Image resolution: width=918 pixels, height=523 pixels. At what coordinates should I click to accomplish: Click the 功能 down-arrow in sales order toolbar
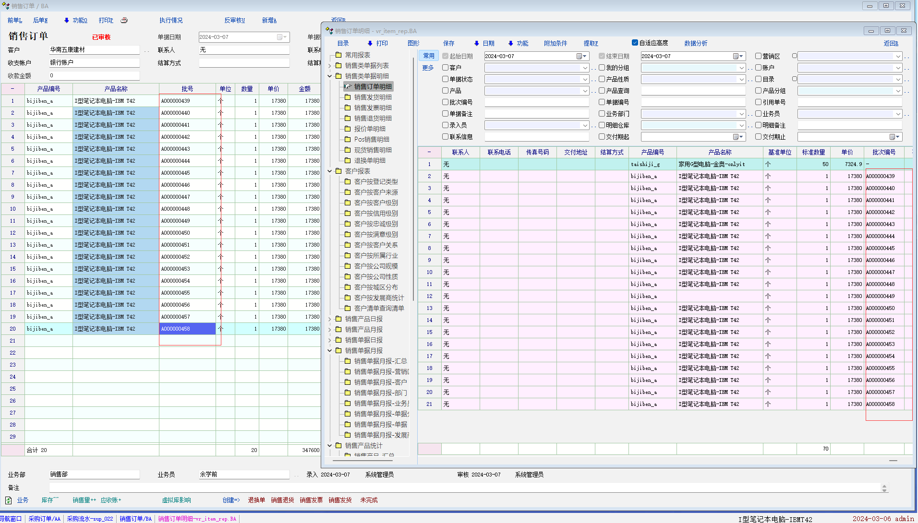tap(67, 21)
